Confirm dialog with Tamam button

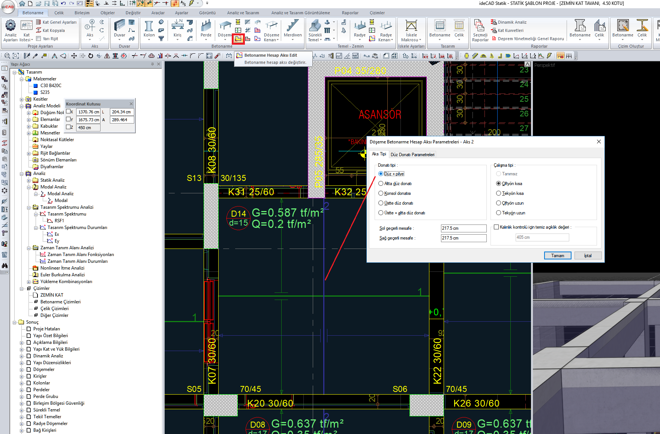pos(558,255)
